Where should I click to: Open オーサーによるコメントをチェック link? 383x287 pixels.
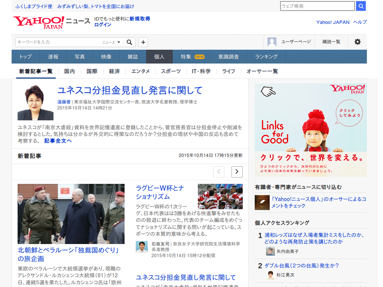(x=319, y=203)
